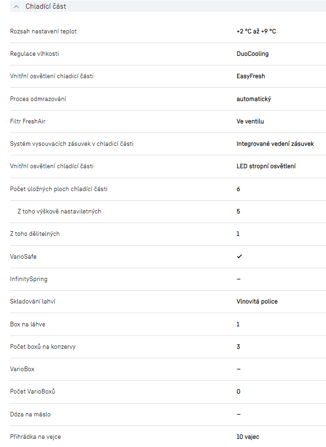The height and width of the screenshot is (447, 326).
Task: Select the Proces odmrazování row label
Action: click(x=41, y=99)
